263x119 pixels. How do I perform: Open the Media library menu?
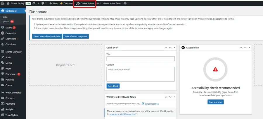[x=13, y=63]
